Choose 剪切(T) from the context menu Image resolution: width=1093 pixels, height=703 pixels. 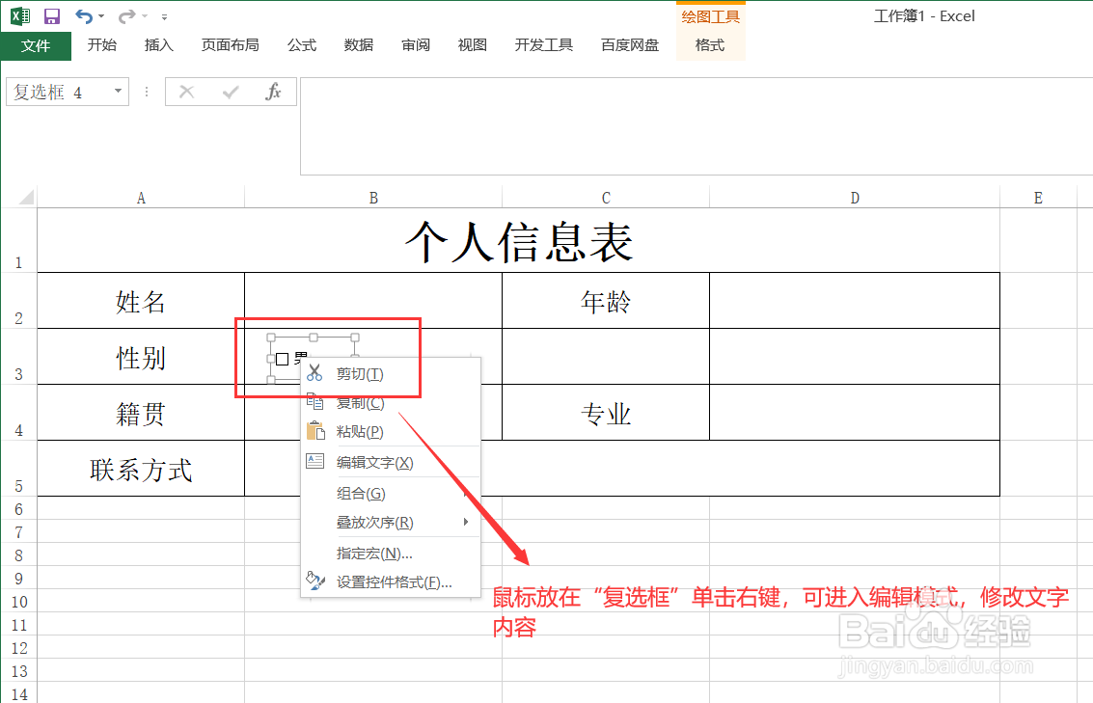coord(391,374)
